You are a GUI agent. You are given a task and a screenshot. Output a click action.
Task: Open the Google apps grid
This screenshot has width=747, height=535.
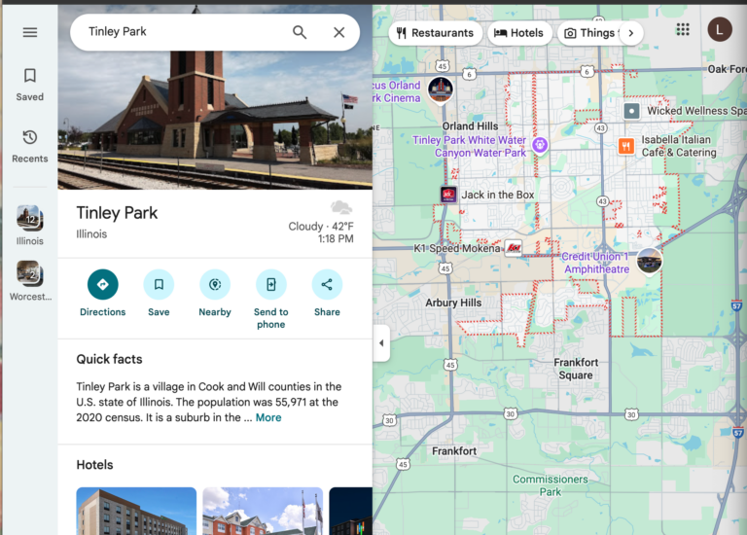tap(683, 30)
